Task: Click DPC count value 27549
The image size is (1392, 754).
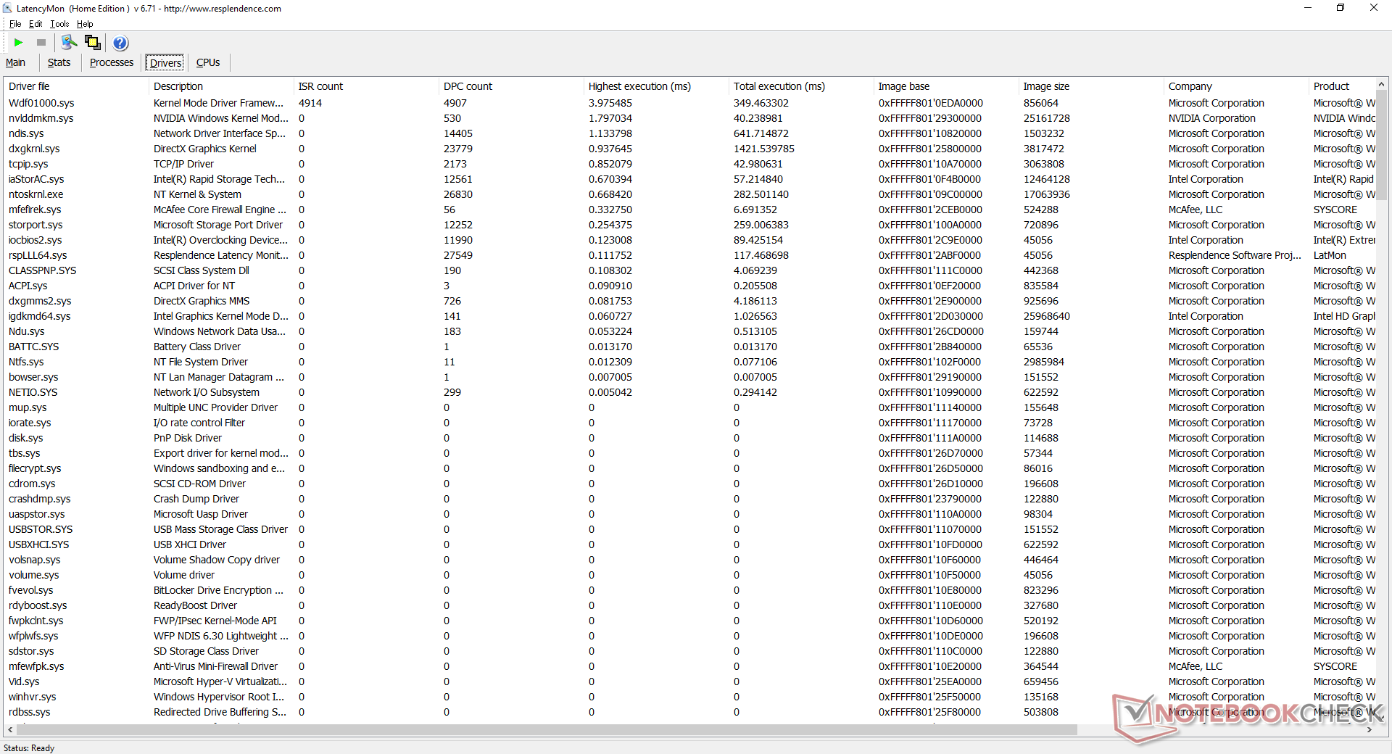Action: (x=457, y=255)
